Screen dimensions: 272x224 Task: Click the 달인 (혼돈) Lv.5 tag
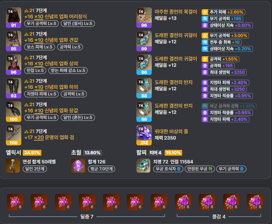point(78,118)
